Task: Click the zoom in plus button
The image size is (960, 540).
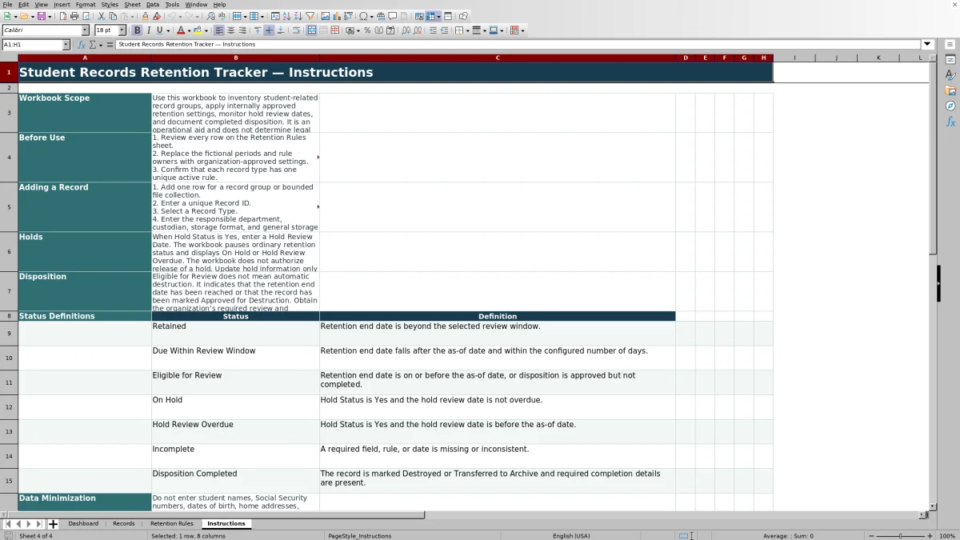Action: 929,536
